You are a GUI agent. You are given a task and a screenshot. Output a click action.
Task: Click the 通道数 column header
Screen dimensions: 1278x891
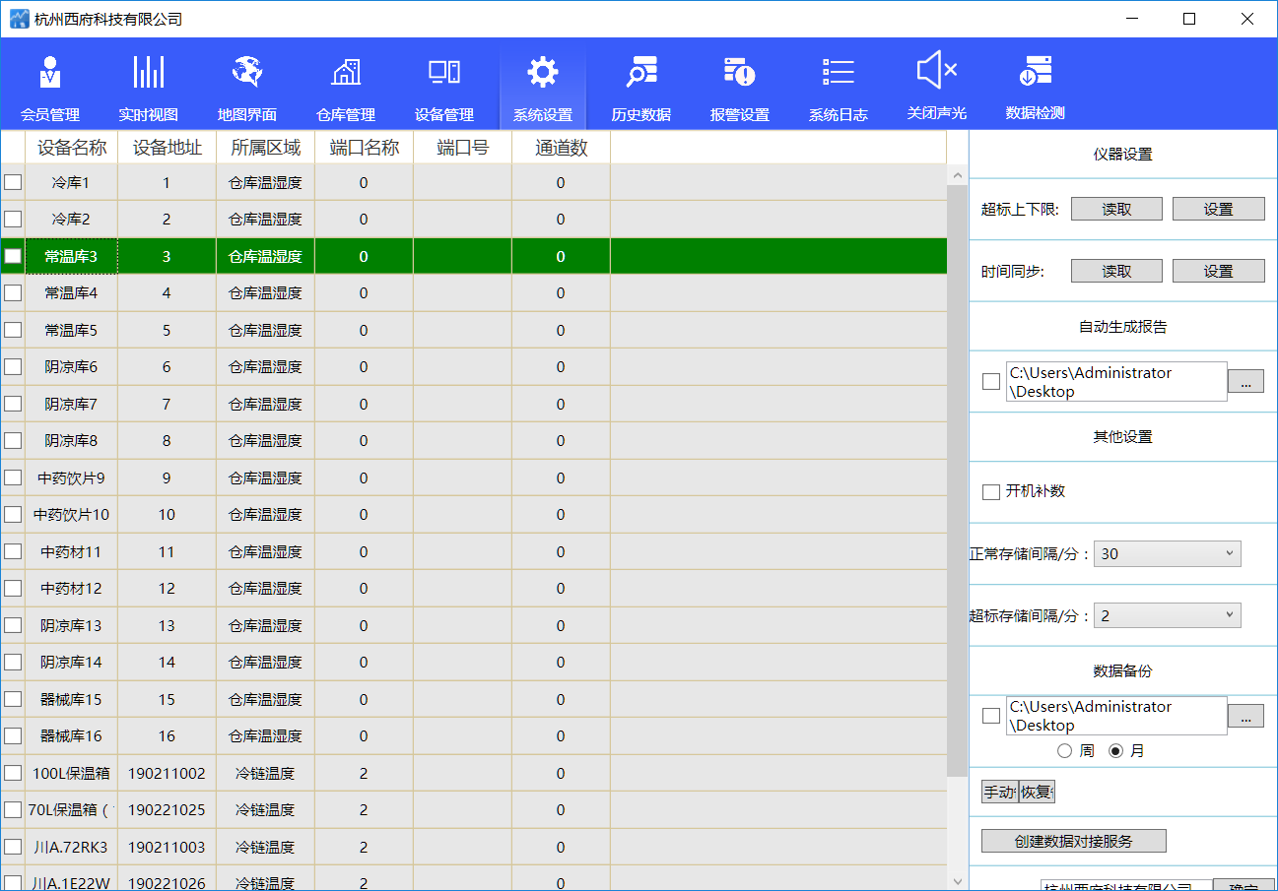562,148
